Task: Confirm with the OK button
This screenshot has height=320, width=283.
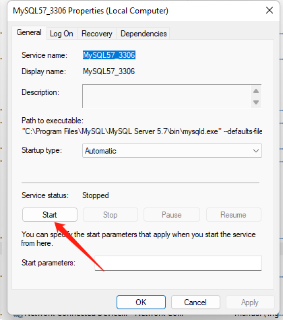Action: pos(141,302)
